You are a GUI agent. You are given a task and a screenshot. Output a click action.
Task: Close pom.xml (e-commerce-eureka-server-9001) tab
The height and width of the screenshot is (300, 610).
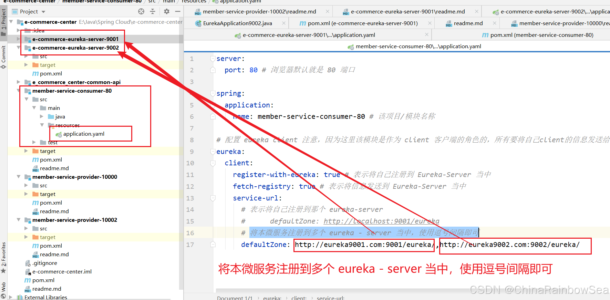[x=430, y=23]
